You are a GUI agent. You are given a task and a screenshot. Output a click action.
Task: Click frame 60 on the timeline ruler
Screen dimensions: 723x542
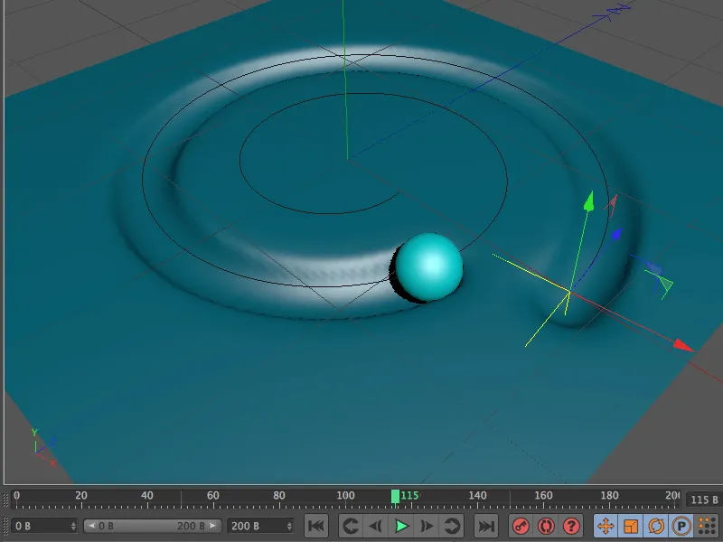tap(213, 496)
